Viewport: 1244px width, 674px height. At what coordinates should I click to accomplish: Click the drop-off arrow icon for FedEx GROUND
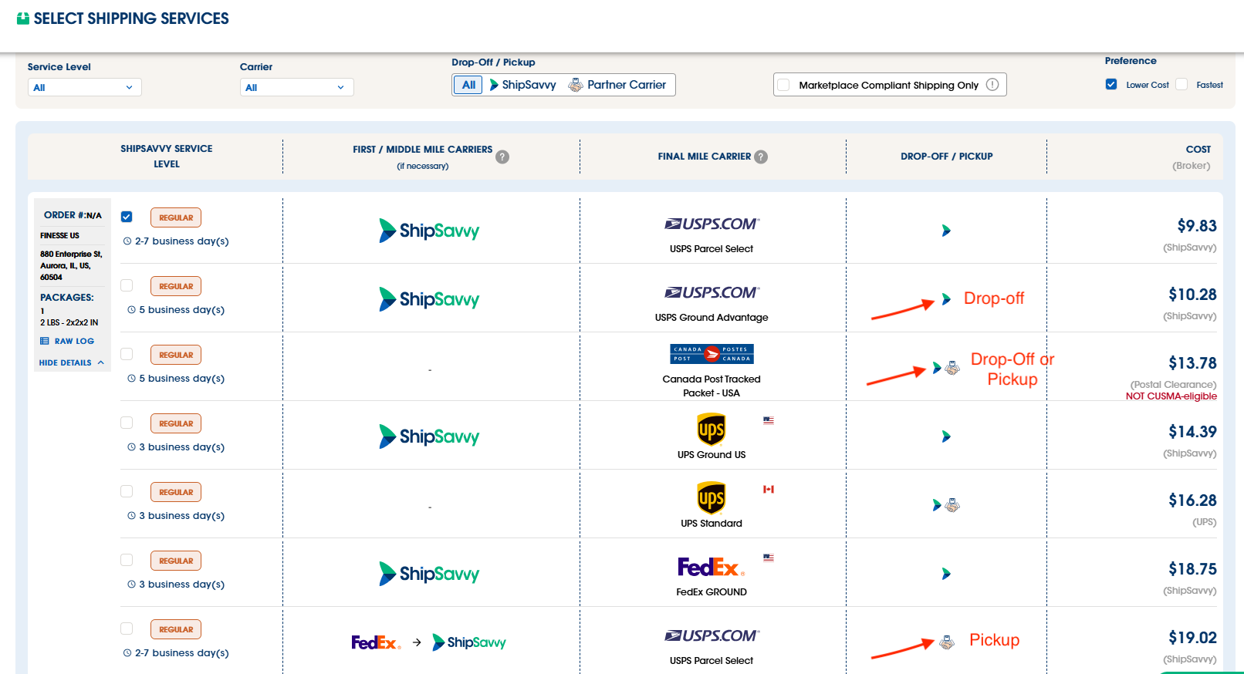pos(946,574)
